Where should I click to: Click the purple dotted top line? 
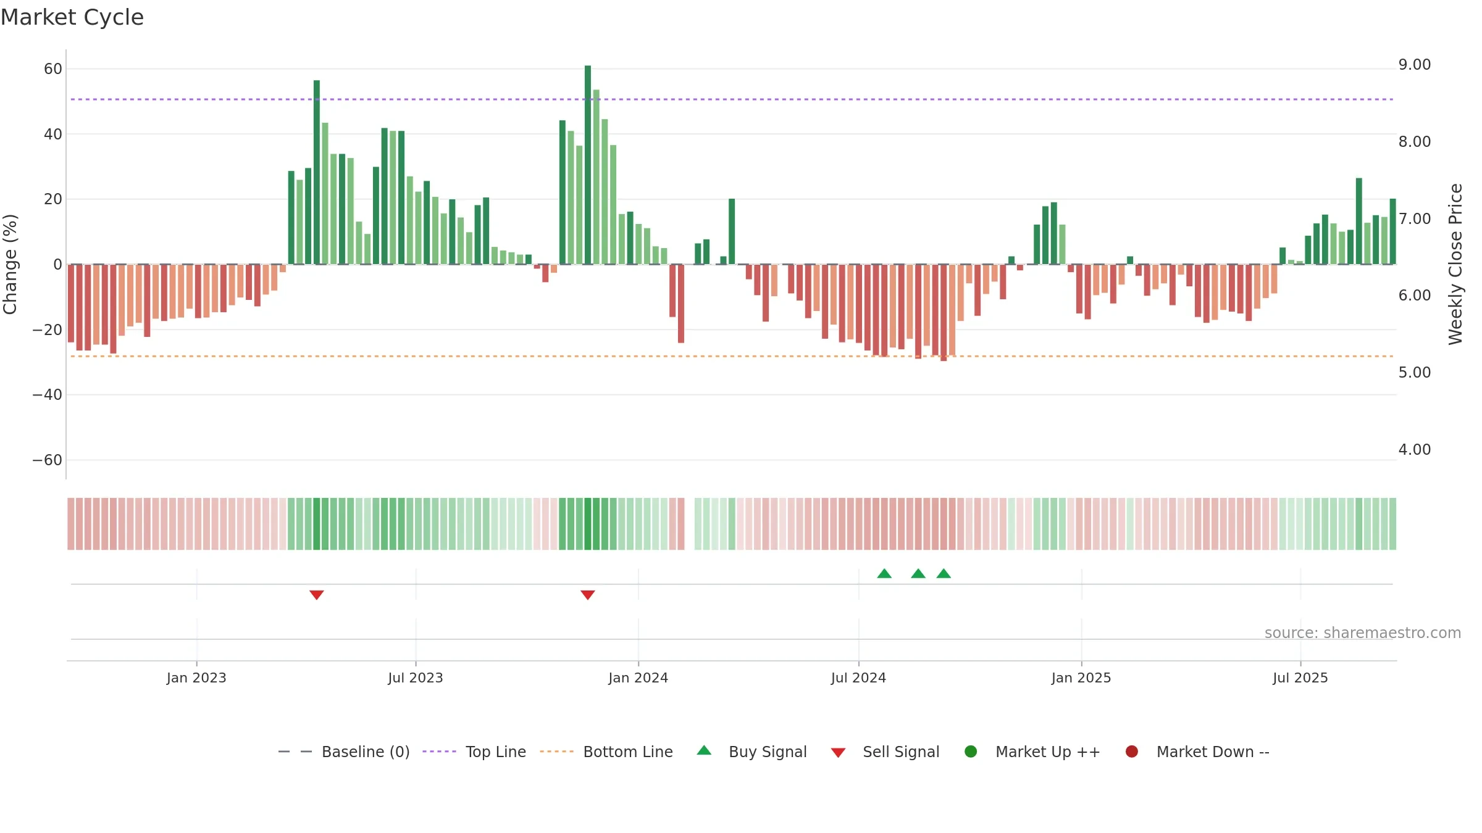tap(732, 99)
